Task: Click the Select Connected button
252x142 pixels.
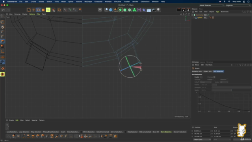Action: 102,132
